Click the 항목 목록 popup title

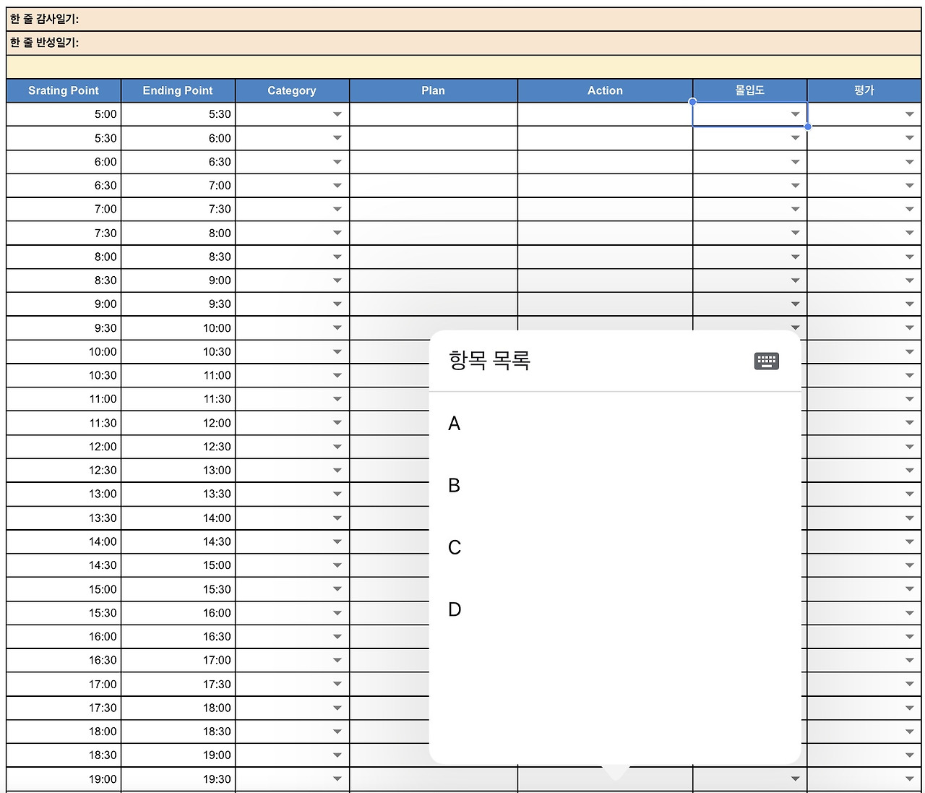490,360
